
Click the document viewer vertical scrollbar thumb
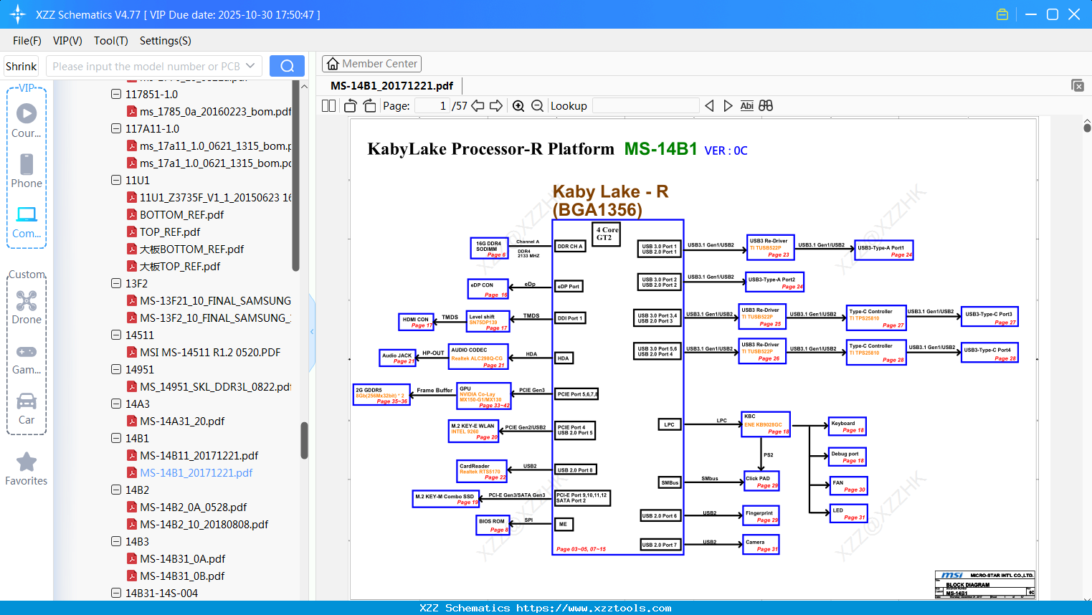point(1087,128)
